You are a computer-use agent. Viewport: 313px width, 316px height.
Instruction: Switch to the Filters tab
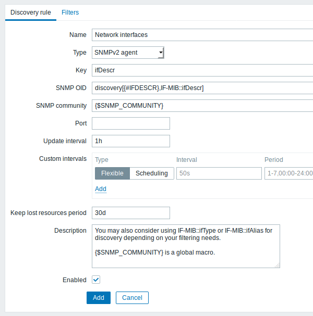pos(70,12)
